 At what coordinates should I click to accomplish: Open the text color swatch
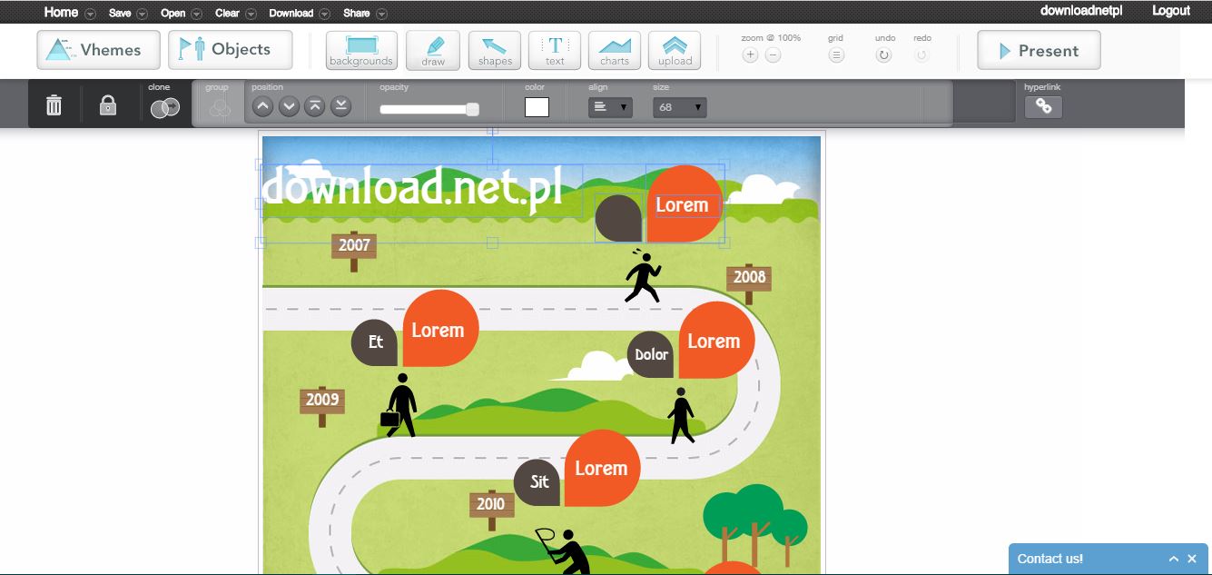tap(537, 107)
